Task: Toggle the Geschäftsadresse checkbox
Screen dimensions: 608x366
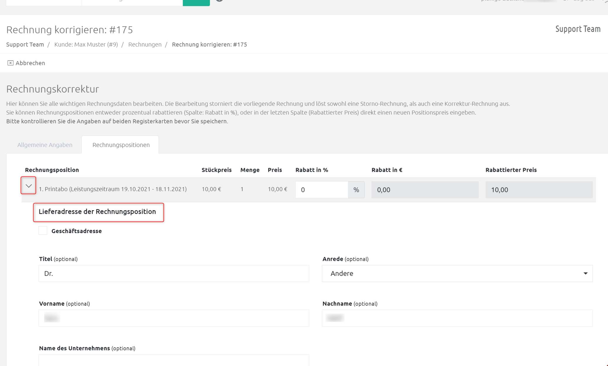Action: click(x=43, y=231)
